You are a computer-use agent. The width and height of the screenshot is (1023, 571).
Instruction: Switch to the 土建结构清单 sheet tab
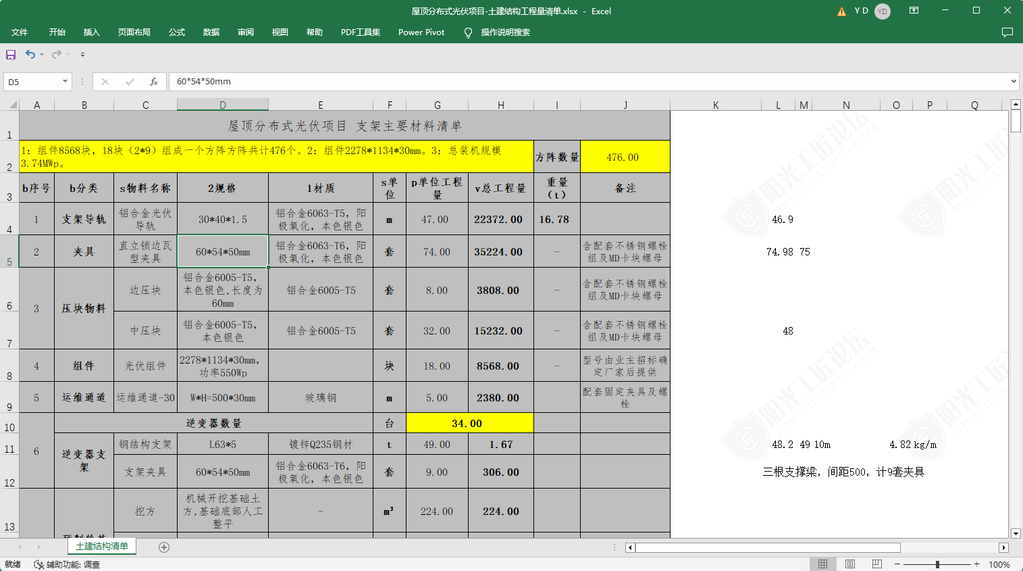point(102,546)
